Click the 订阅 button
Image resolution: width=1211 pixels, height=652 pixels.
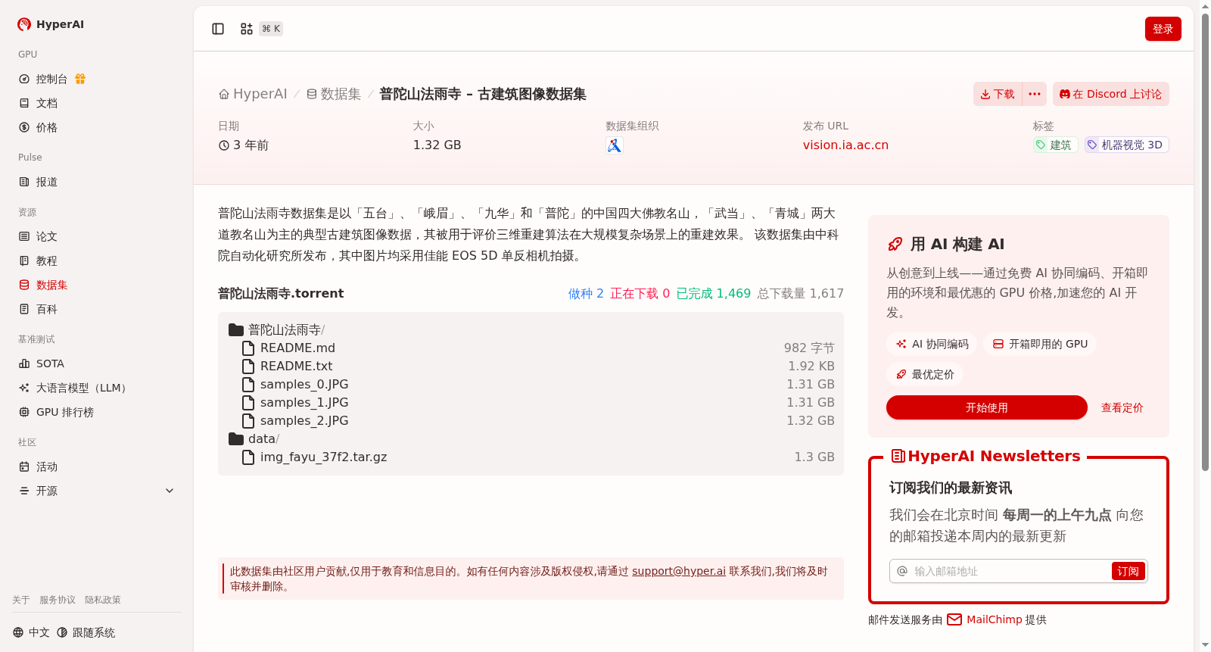point(1129,571)
